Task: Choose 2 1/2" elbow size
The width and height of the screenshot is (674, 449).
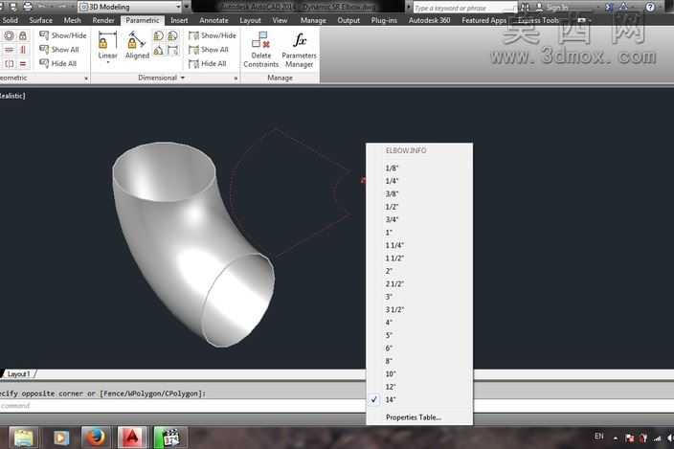Action: [419, 284]
